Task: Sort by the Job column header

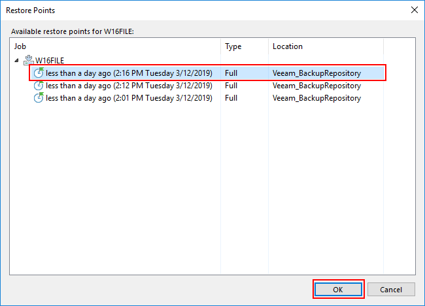Action: coord(115,46)
